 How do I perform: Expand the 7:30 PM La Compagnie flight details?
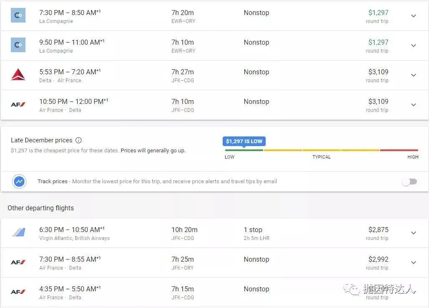pyautogui.click(x=414, y=16)
